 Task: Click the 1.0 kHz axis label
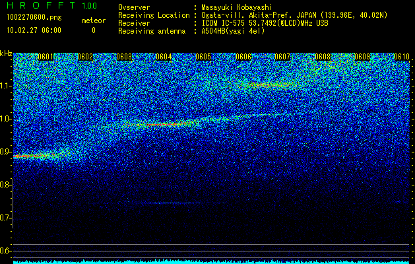pyautogui.click(x=6, y=119)
